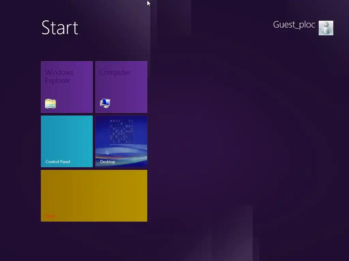The width and height of the screenshot is (349, 261).
Task: Open the Control Panel tile
Action: pyautogui.click(x=67, y=141)
